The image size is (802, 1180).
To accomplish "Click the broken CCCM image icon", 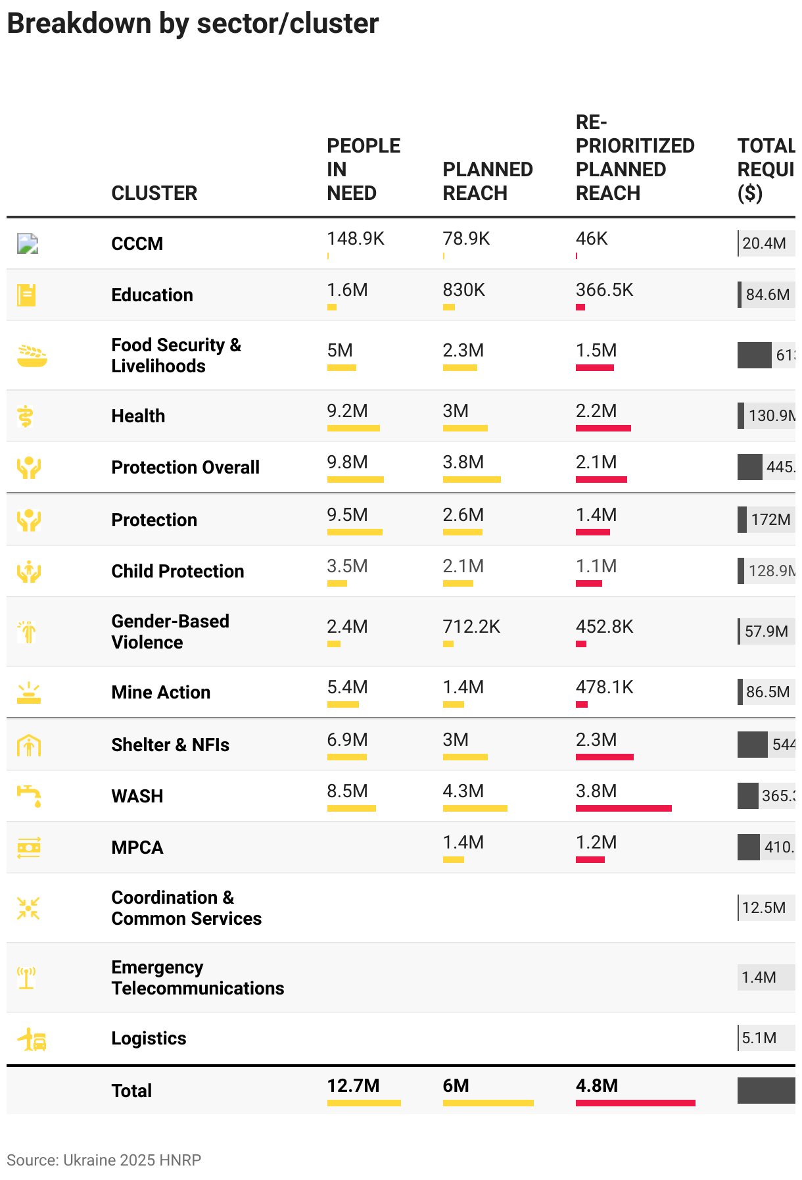I will tap(28, 243).
